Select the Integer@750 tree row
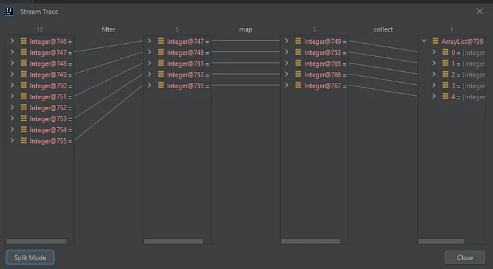Viewport: 493px width, 269px height. [x=40, y=86]
